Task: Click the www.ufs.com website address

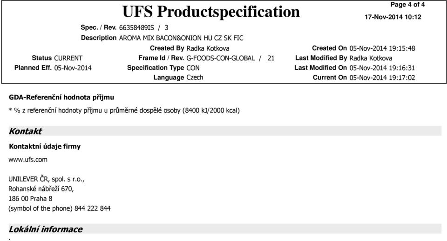Action: tap(28, 159)
